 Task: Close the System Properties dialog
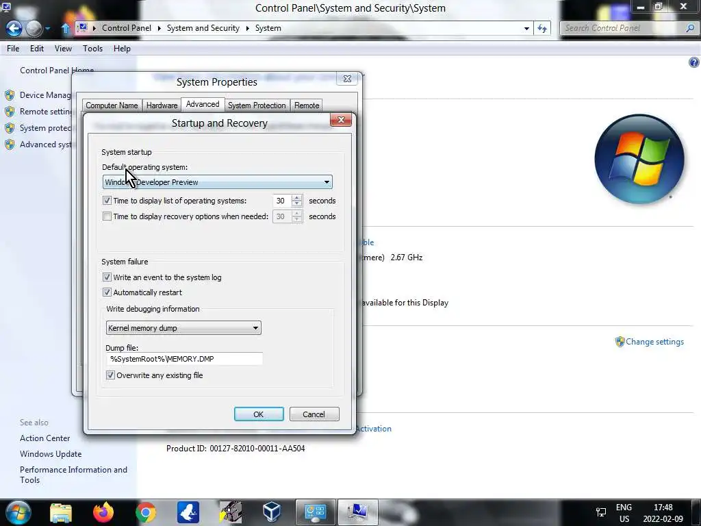pyautogui.click(x=347, y=79)
